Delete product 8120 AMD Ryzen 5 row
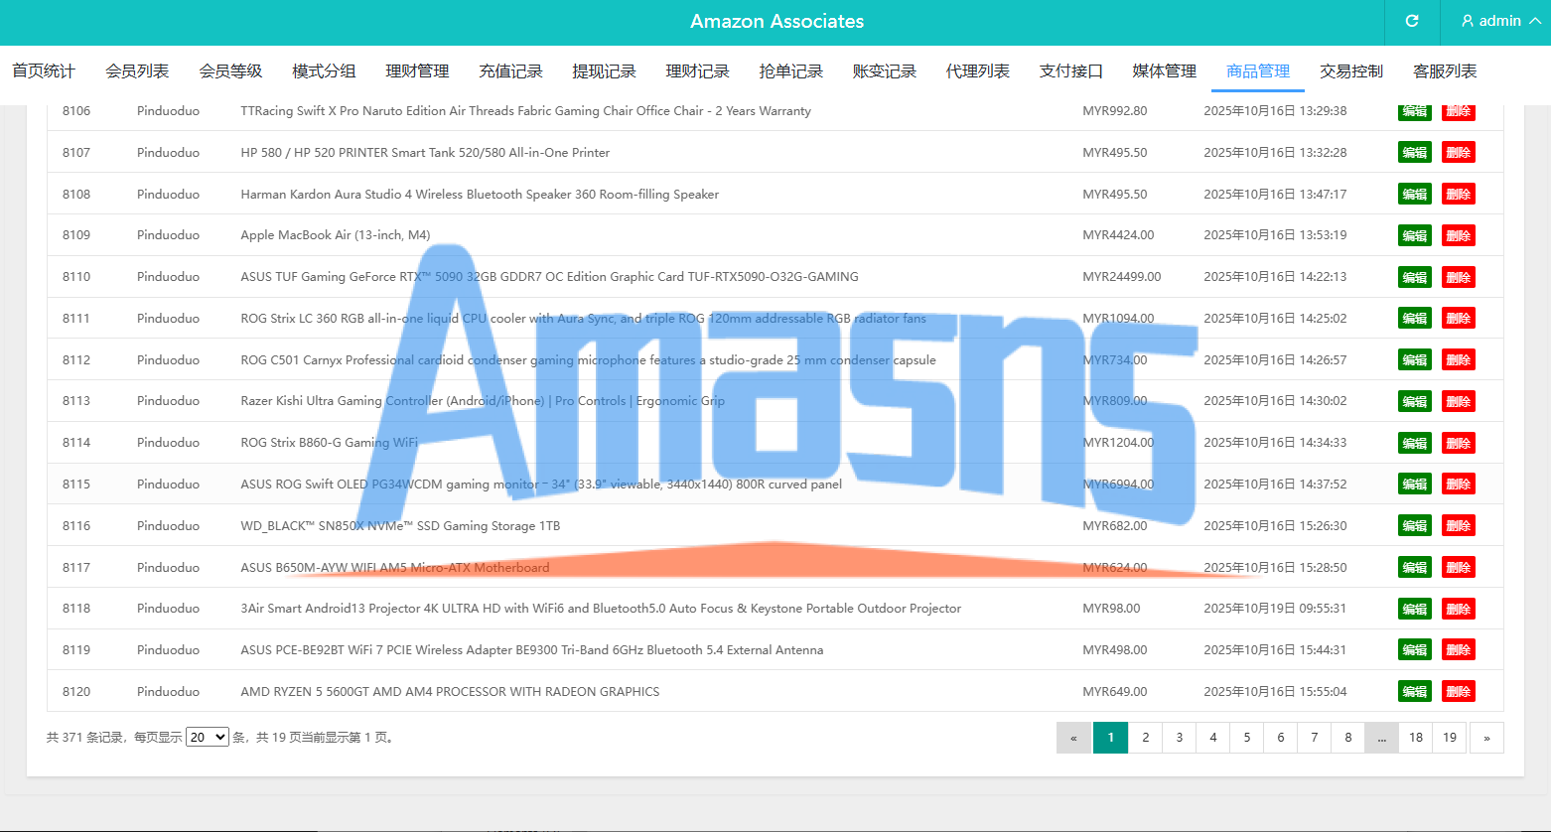The width and height of the screenshot is (1551, 832). pyautogui.click(x=1459, y=691)
